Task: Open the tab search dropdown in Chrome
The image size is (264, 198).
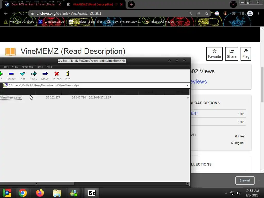Action: click(233, 4)
